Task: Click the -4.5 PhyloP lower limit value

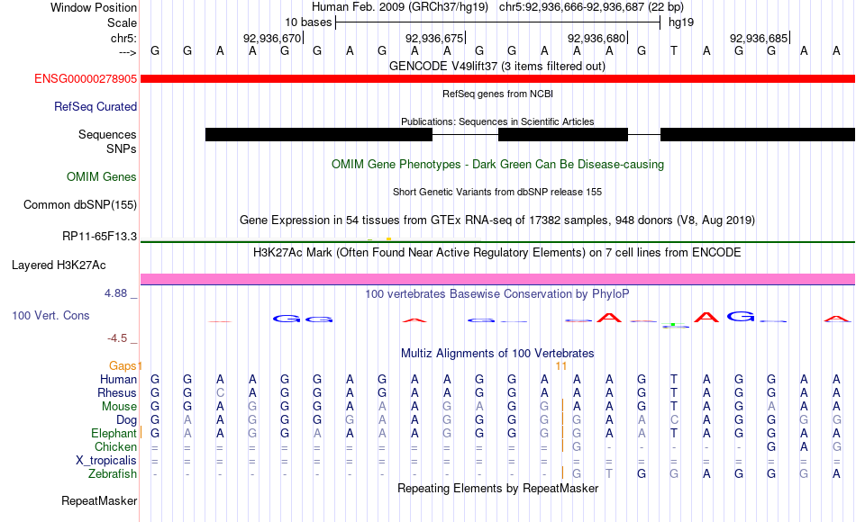Action: [x=117, y=338]
